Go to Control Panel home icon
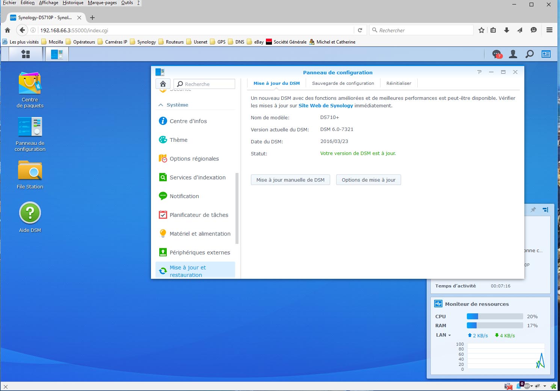The width and height of the screenshot is (560, 391). coord(163,84)
